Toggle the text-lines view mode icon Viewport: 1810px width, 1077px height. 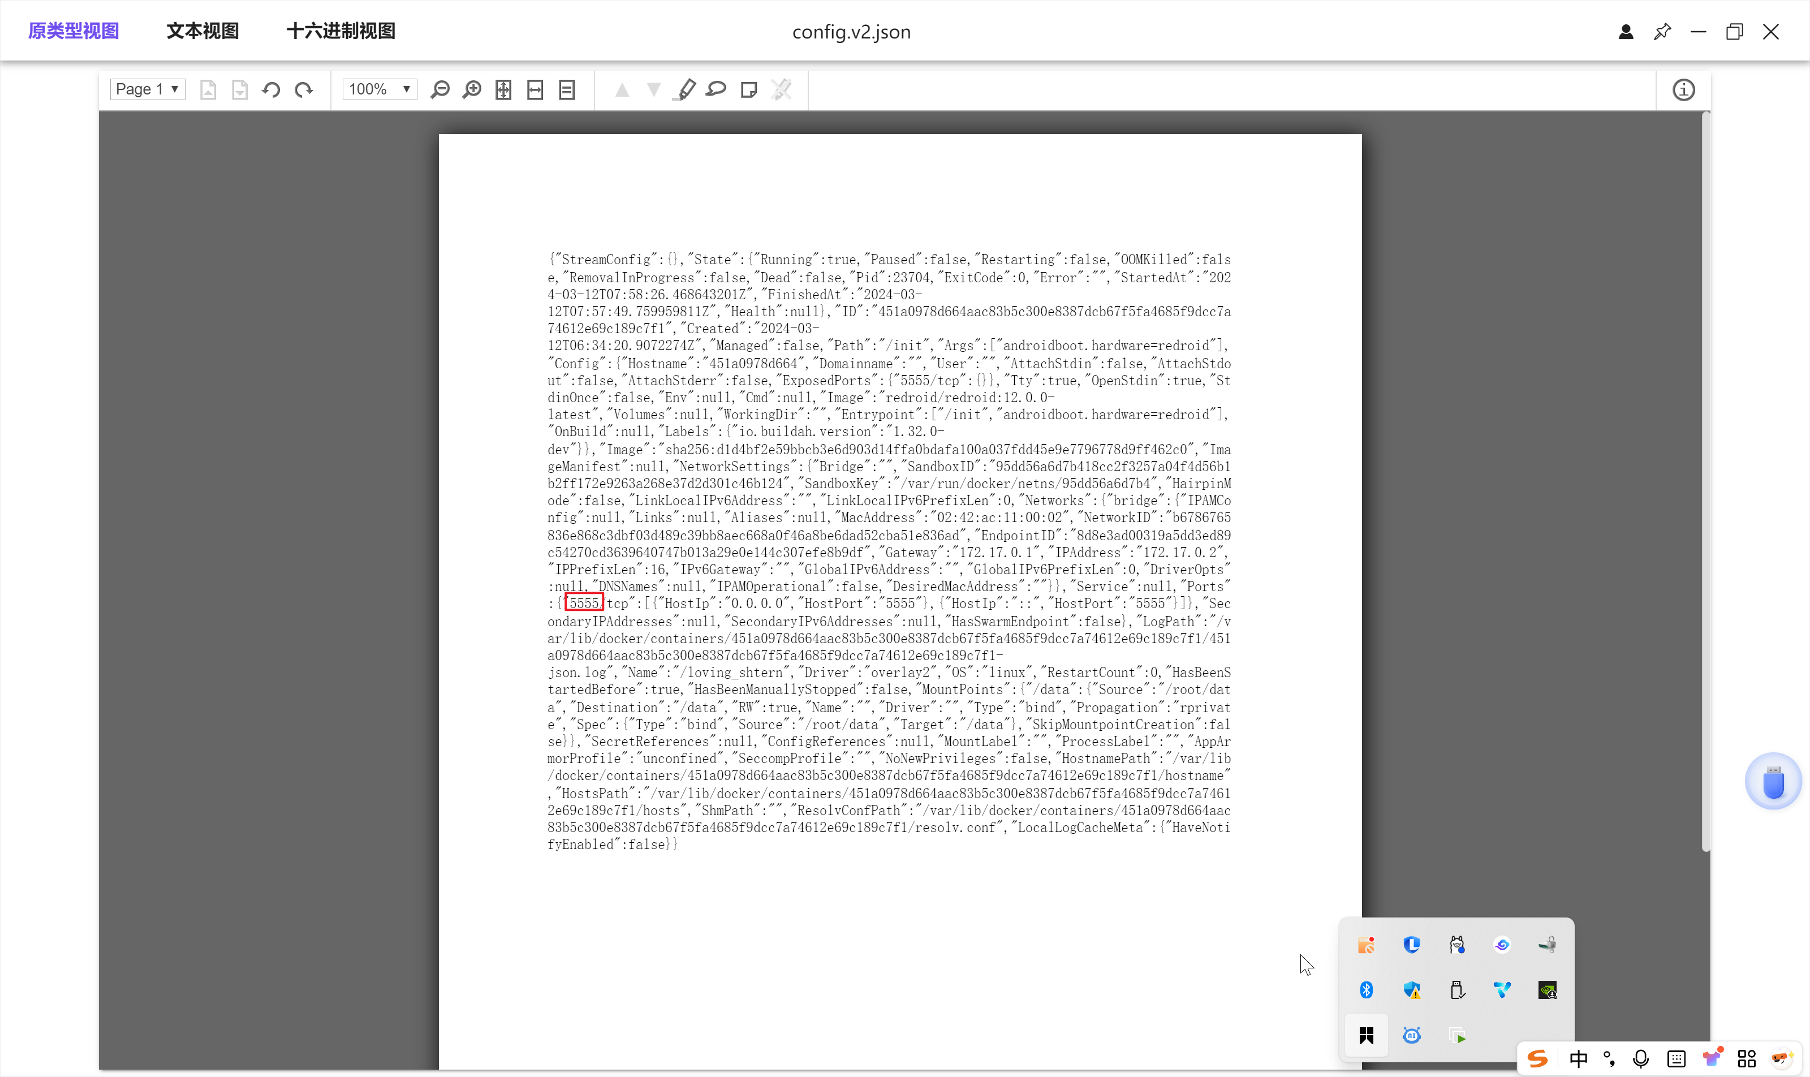tap(567, 90)
